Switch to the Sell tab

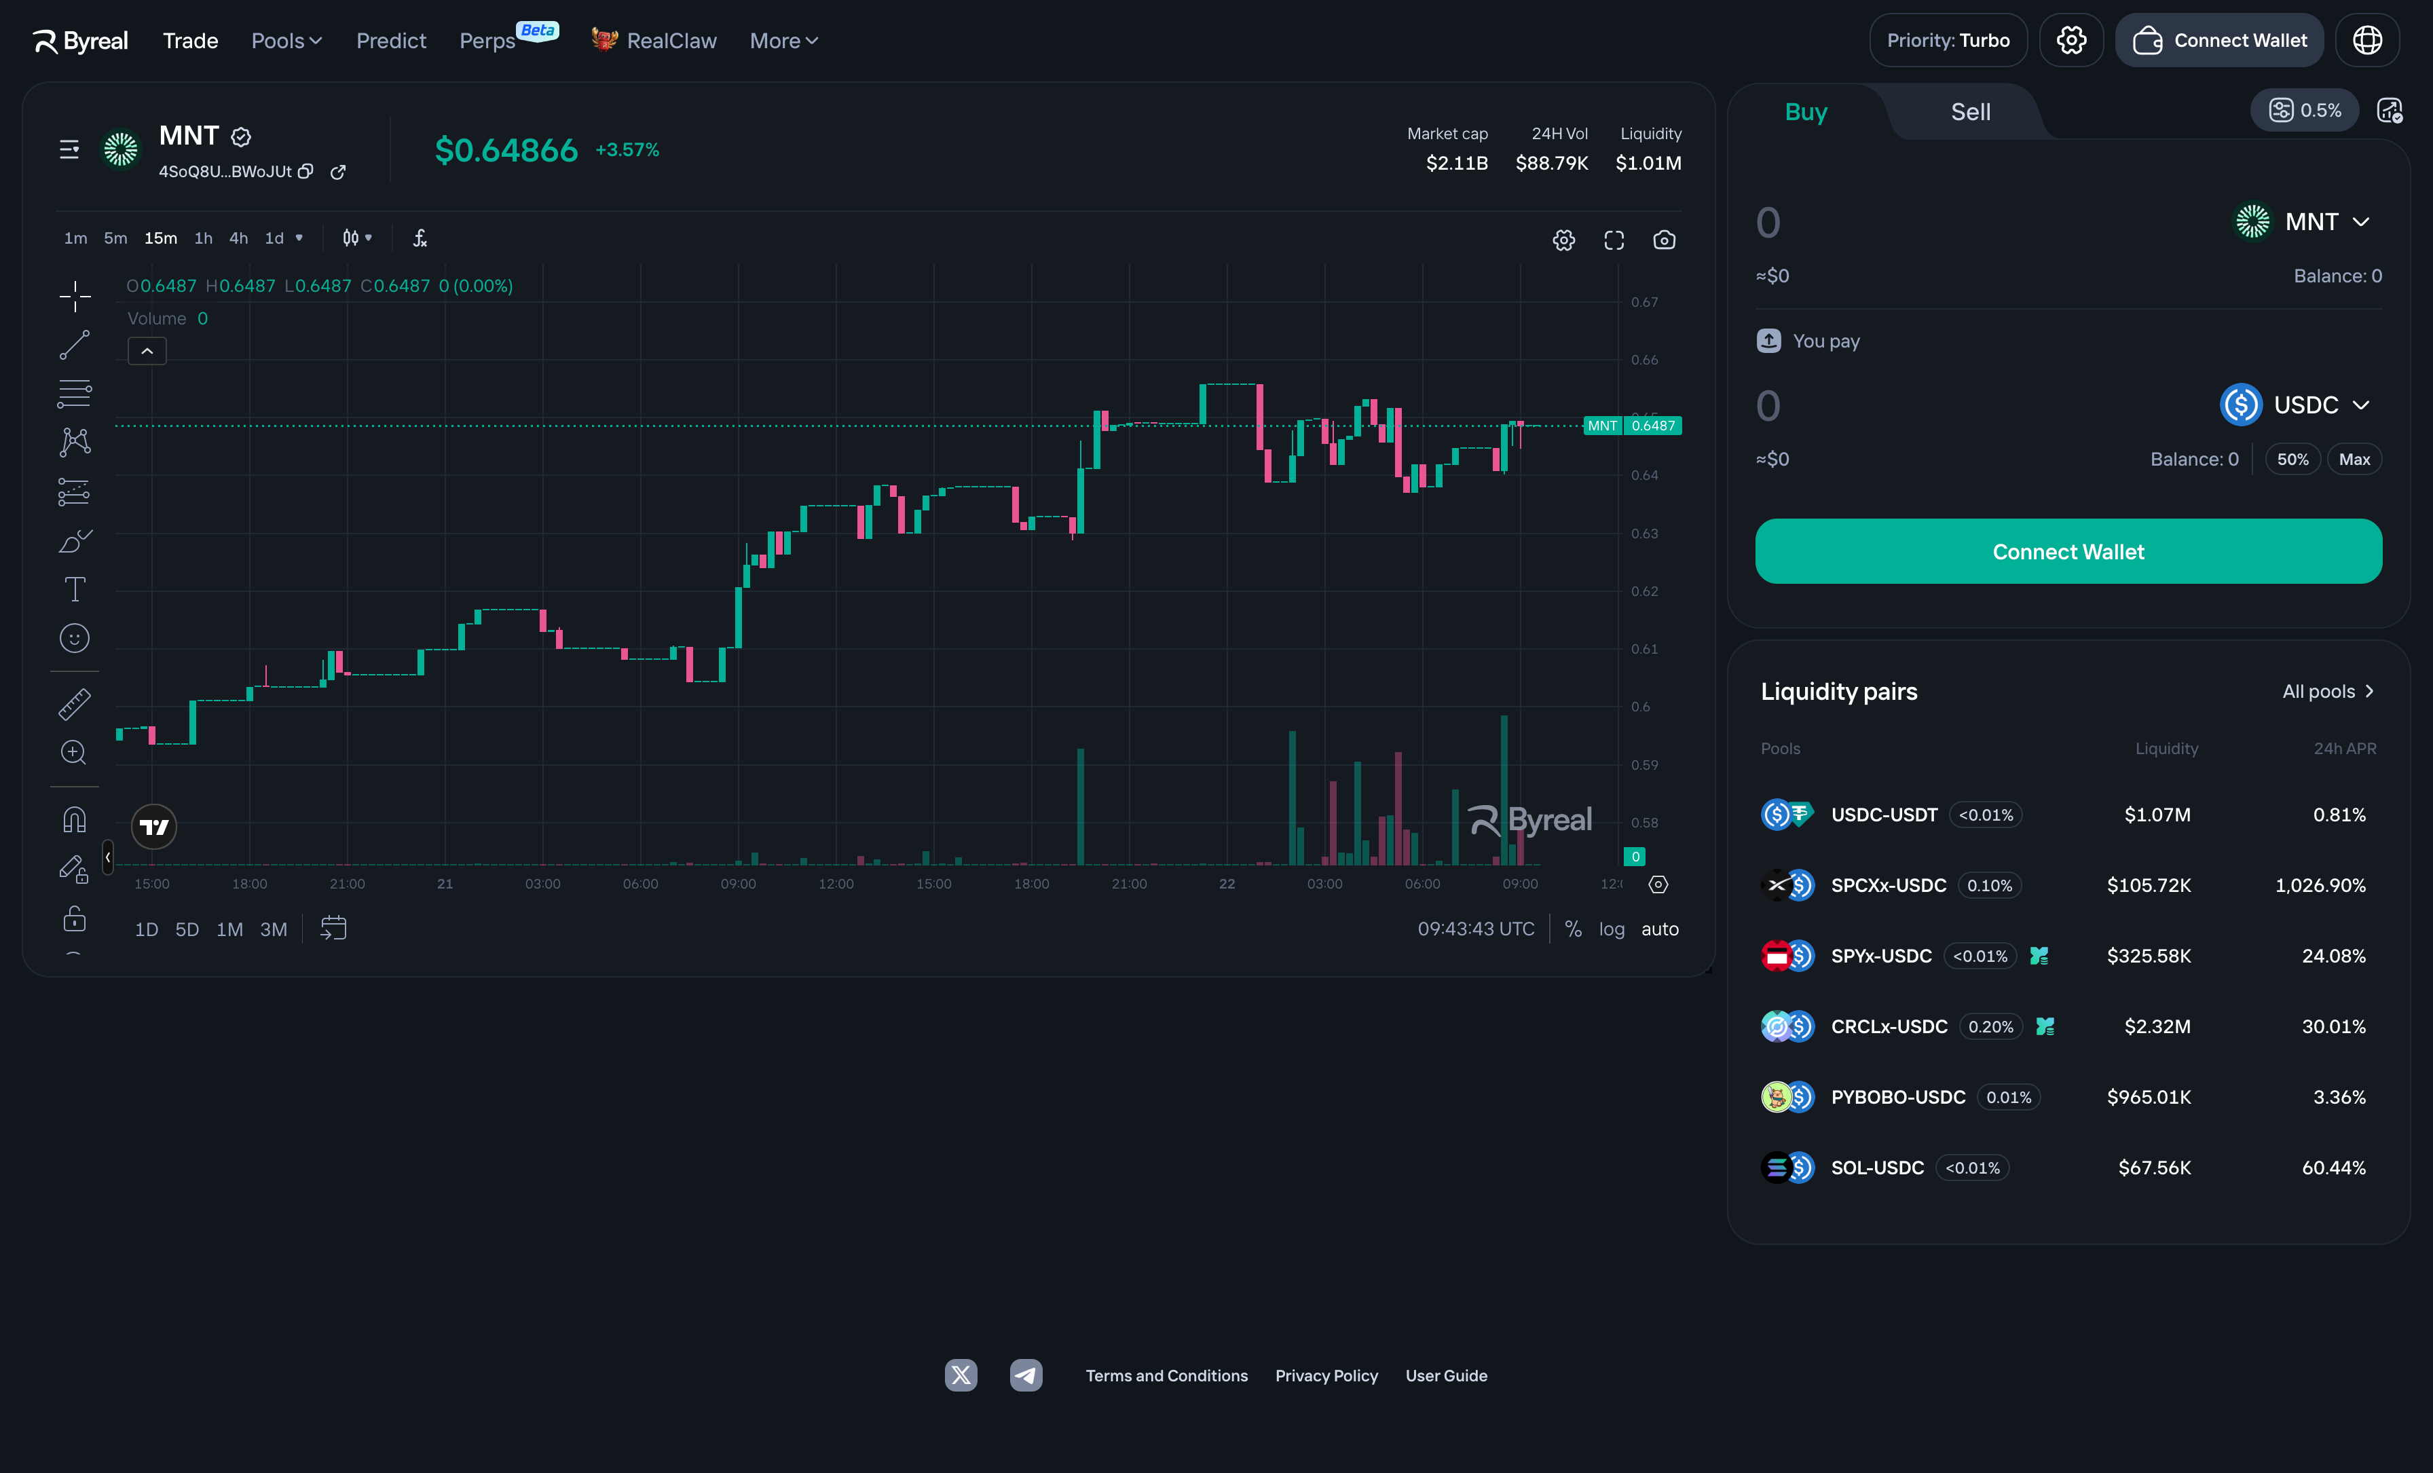(1971, 111)
